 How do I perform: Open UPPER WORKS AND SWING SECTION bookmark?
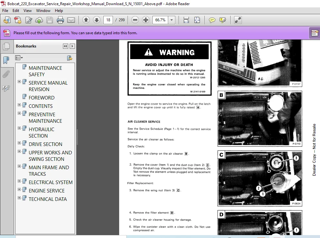50,156
